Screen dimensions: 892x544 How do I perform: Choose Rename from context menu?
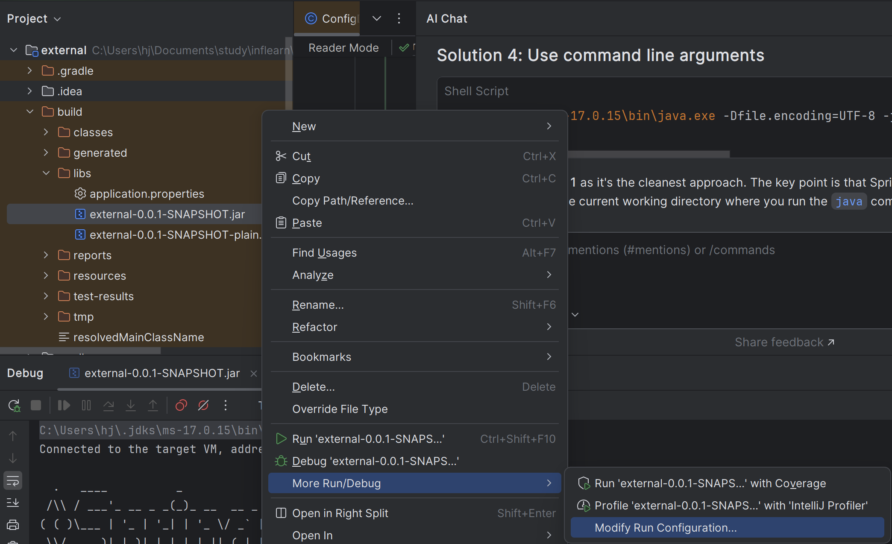[415, 305]
